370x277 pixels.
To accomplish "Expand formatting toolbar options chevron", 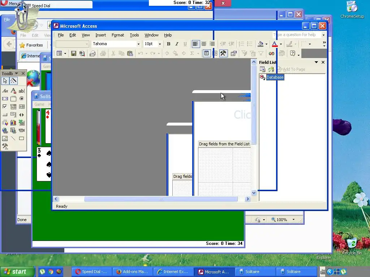I will [324, 44].
